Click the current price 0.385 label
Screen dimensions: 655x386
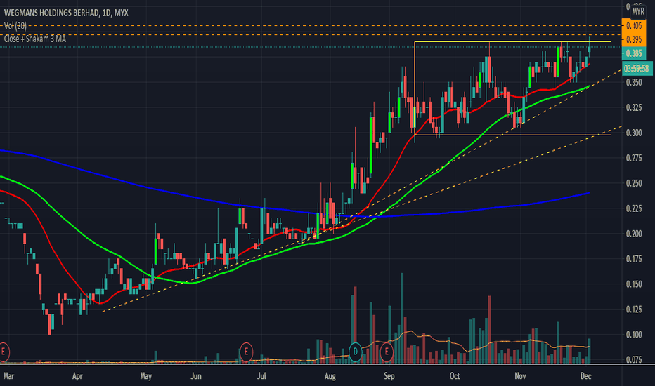click(x=634, y=53)
